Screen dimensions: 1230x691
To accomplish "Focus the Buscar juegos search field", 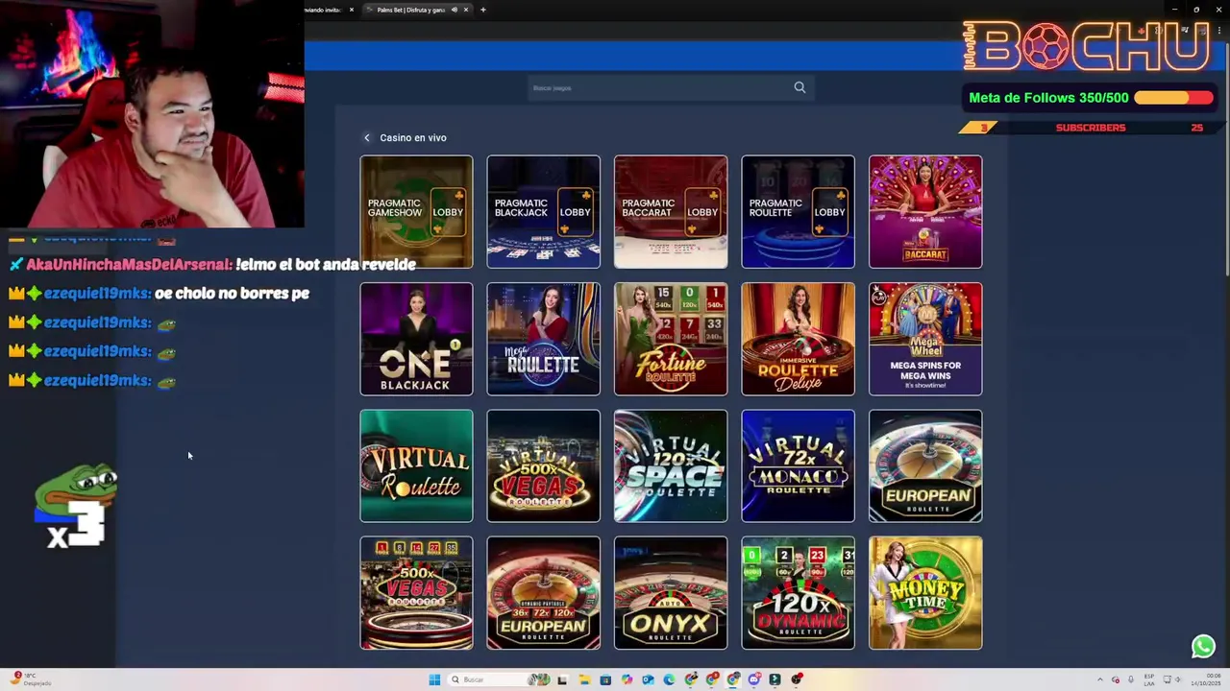I will click(670, 87).
